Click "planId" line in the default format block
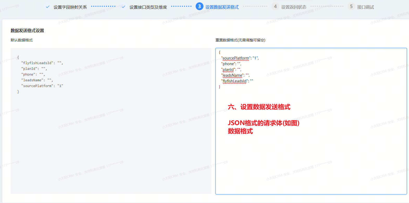The height and width of the screenshot is (203, 409). point(34,69)
